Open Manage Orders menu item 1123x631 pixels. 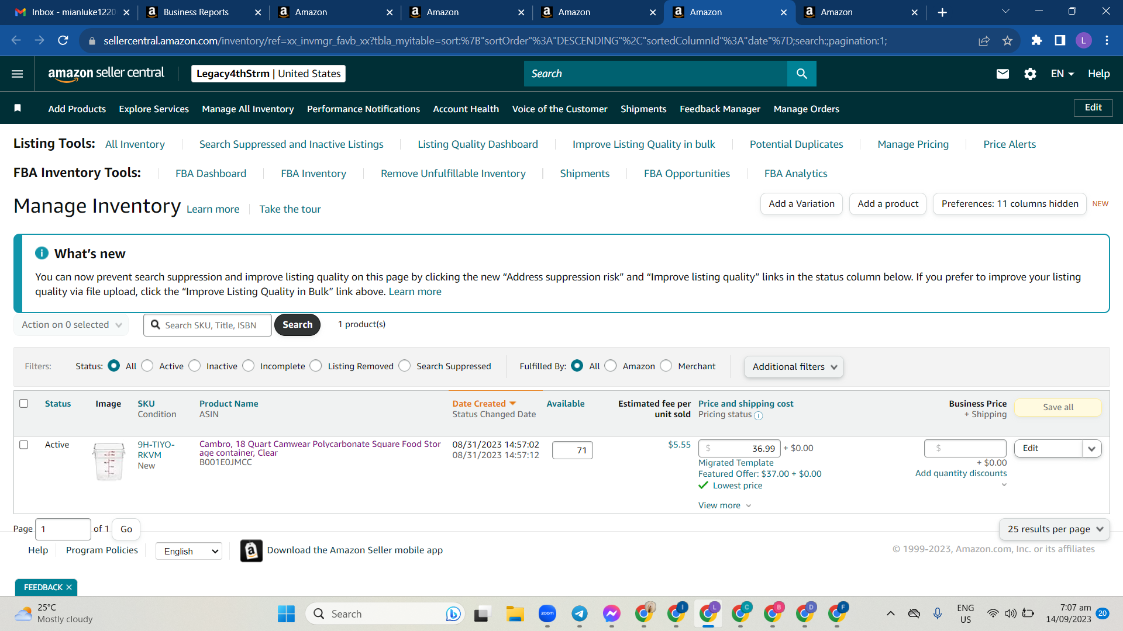(807, 109)
